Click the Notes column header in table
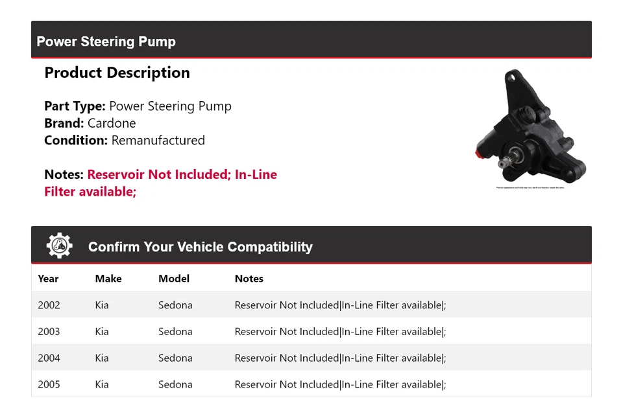The image size is (623, 418). pos(249,279)
